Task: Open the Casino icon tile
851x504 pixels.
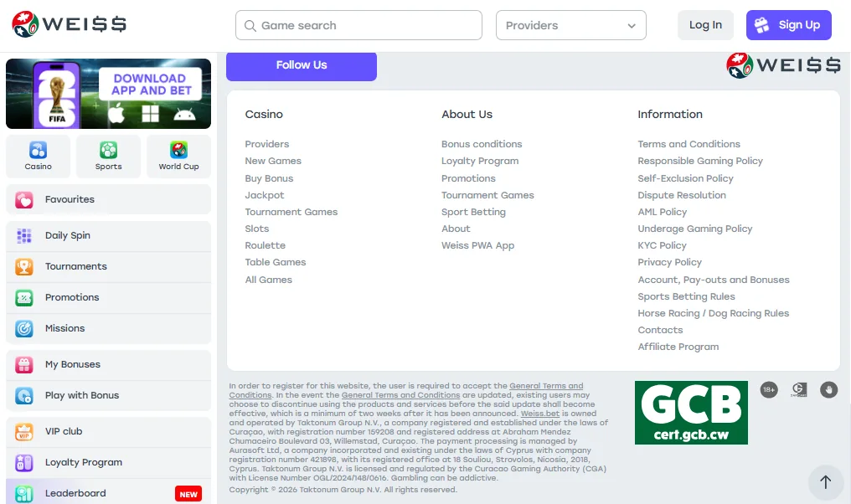Action: [x=38, y=157]
